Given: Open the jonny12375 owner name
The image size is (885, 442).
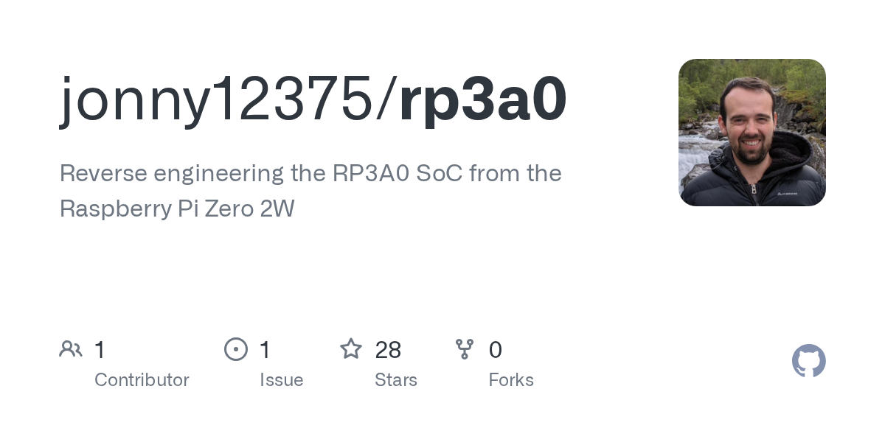Looking at the screenshot, I should (x=217, y=99).
